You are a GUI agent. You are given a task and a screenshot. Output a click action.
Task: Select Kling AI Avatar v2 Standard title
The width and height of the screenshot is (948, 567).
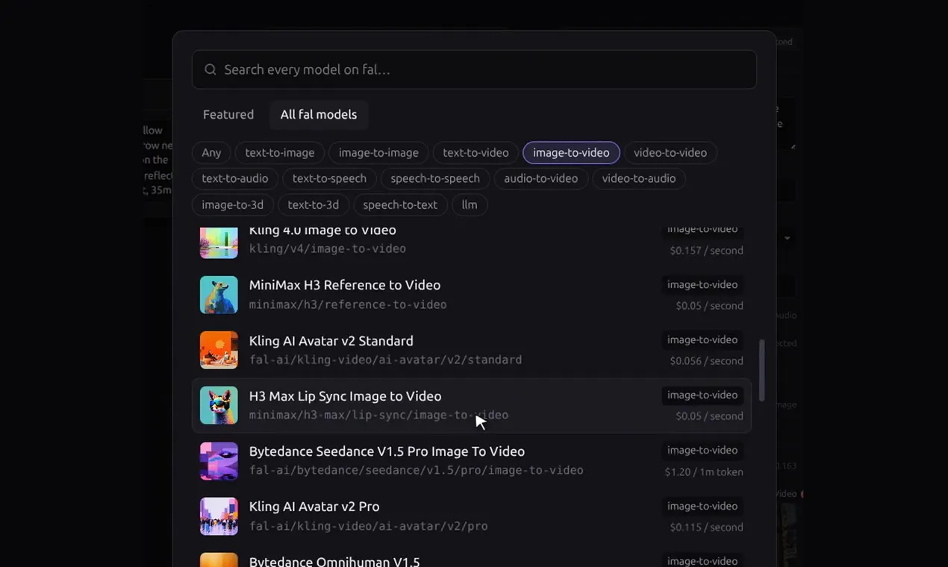331,341
